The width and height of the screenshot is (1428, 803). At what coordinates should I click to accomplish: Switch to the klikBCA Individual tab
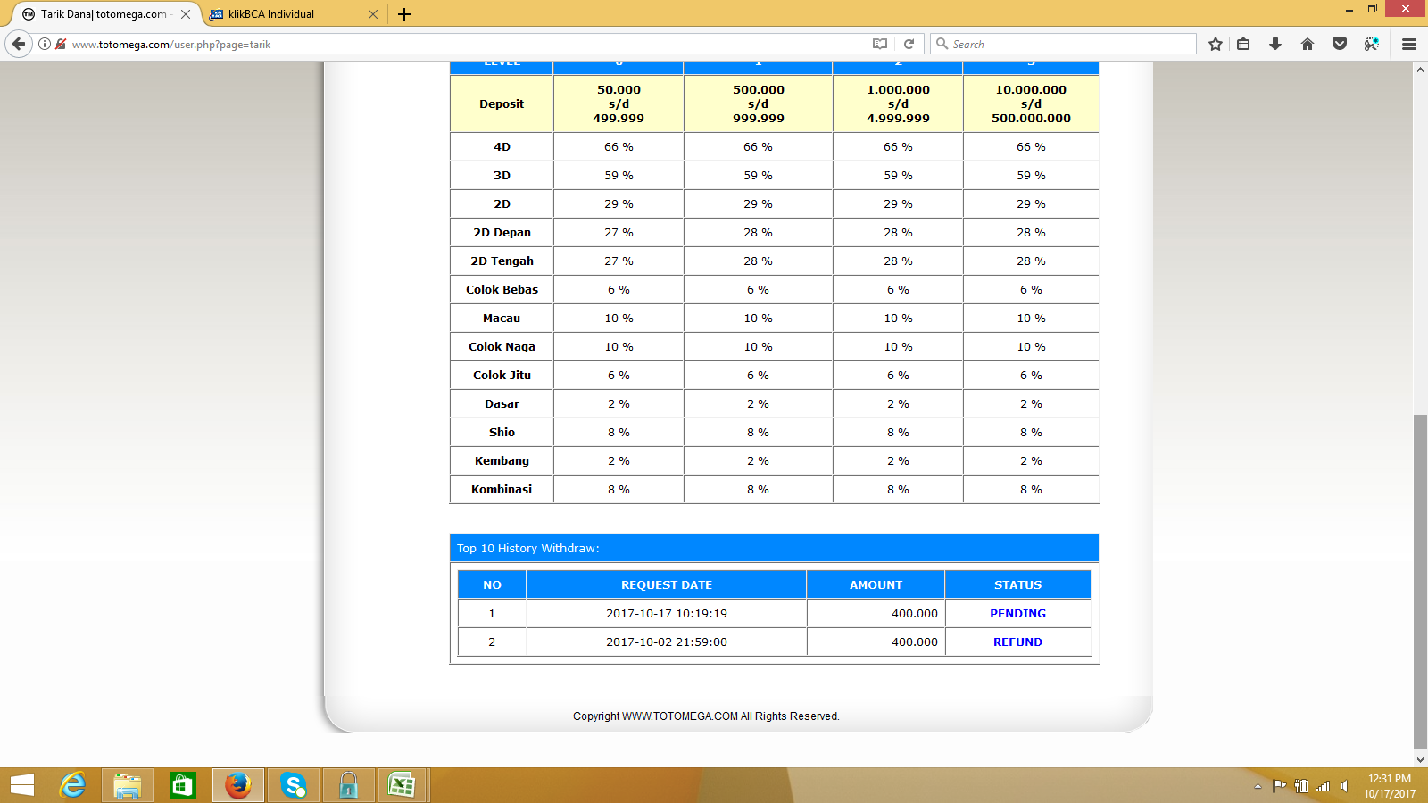point(284,14)
